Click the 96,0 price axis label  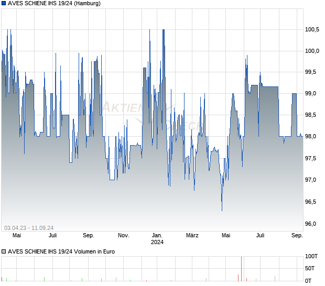311,224
